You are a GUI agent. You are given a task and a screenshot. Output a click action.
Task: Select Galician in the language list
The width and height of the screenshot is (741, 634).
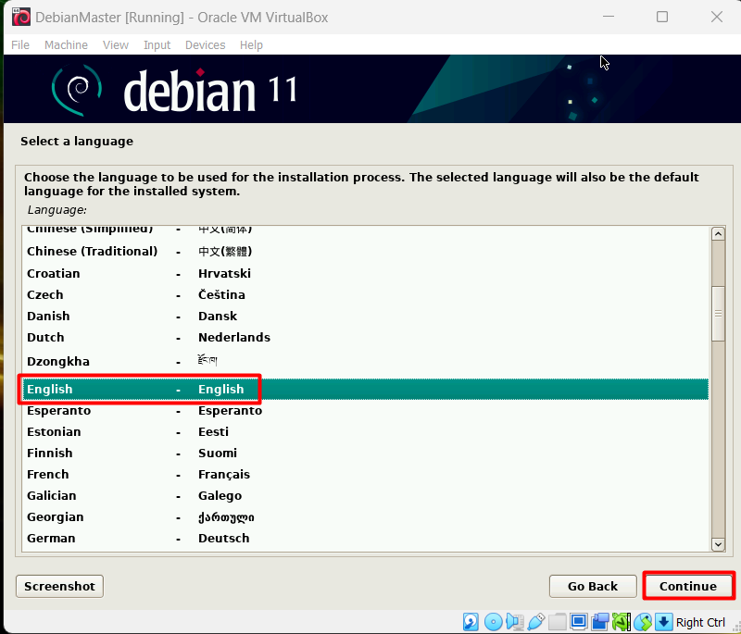(365, 495)
